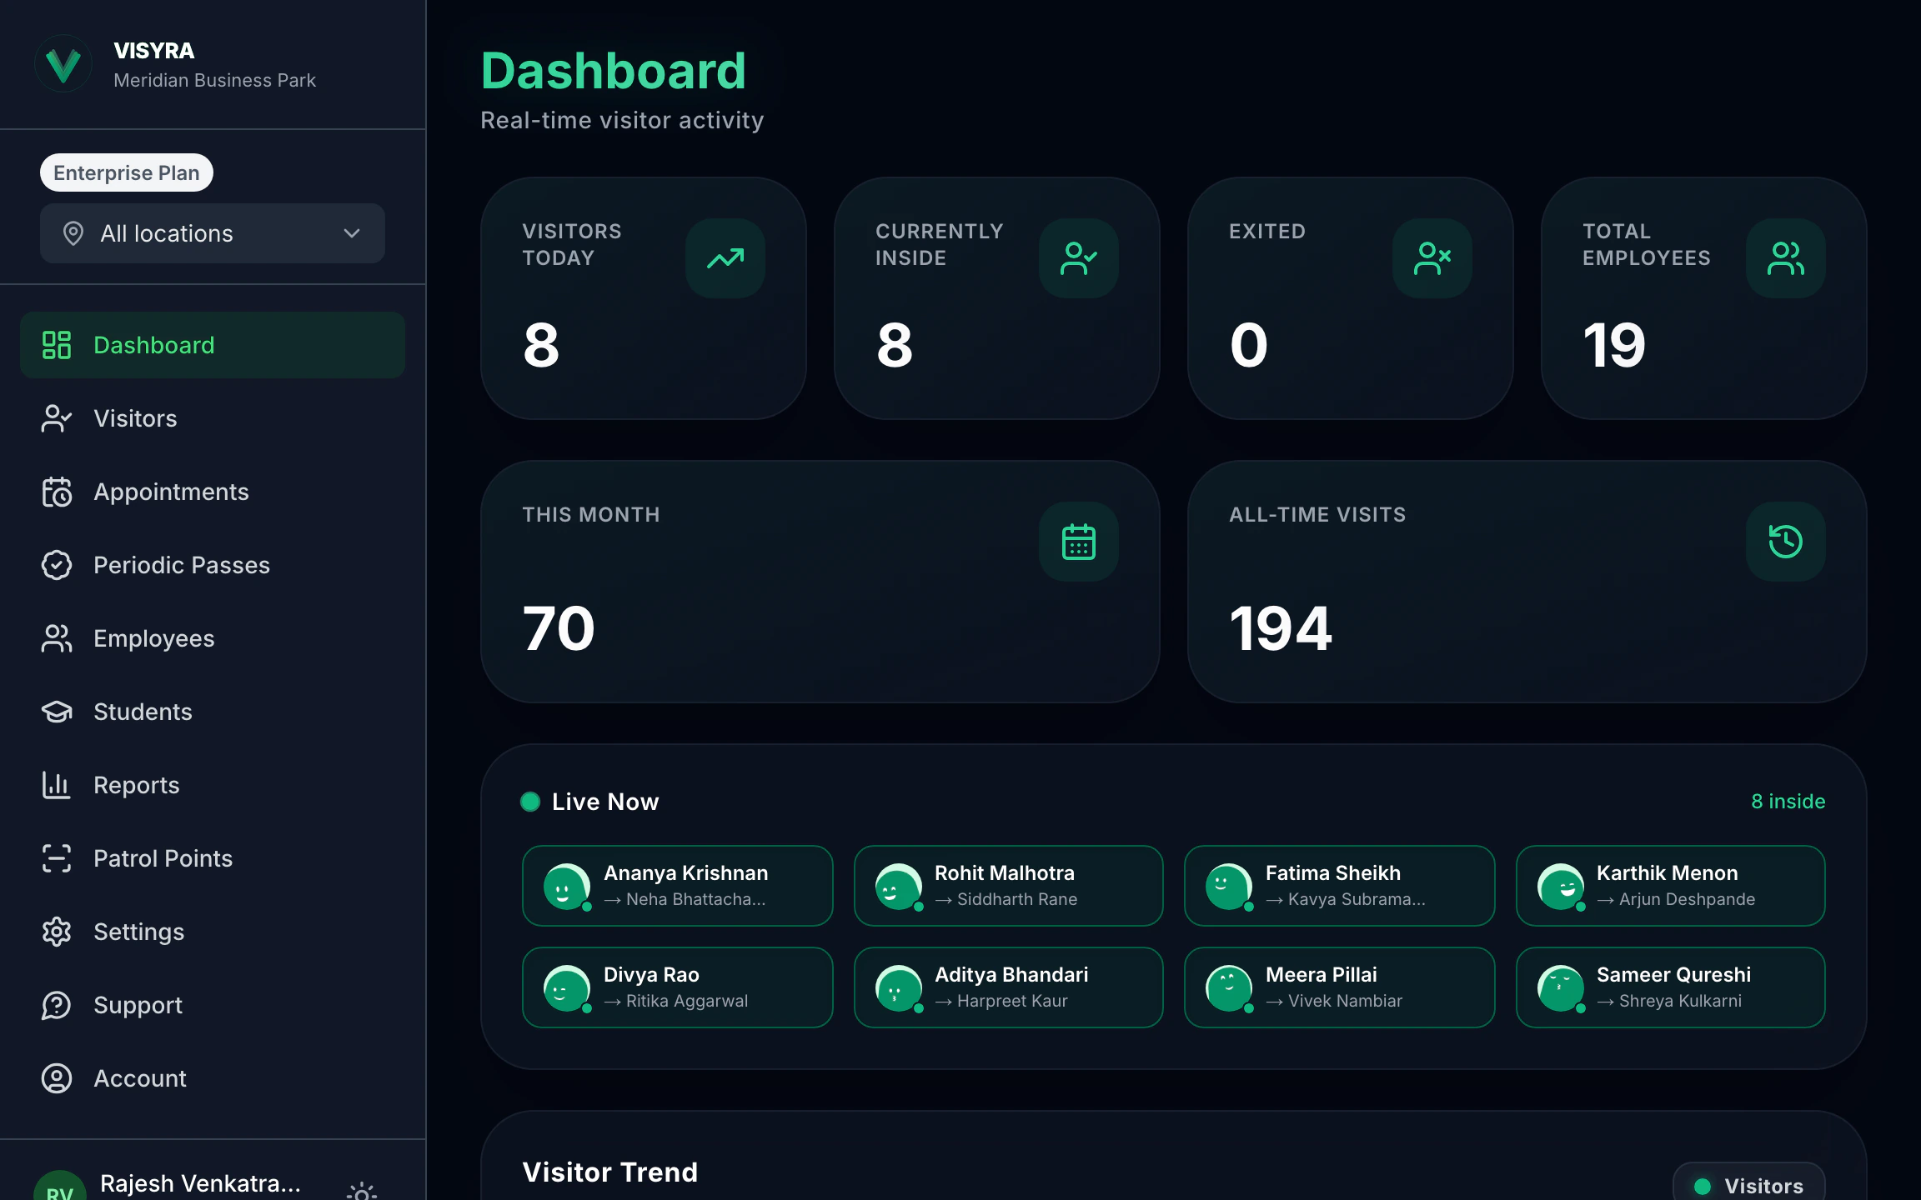
Task: Click the Visitors Today value 8
Action: pyautogui.click(x=541, y=345)
